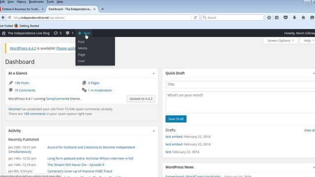Open the Bookmarks menu
Viewport: 315px width, 177px height.
pyautogui.click(x=36, y=2)
